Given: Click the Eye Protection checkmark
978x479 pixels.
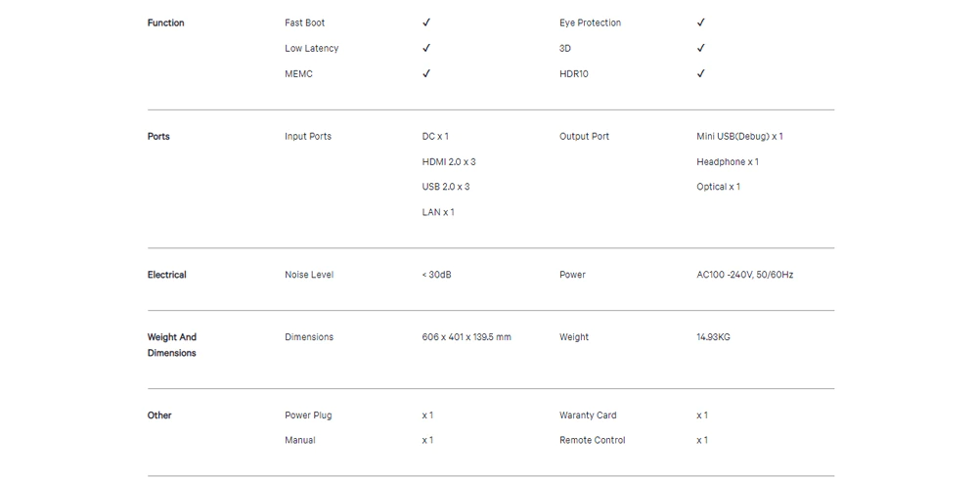Looking at the screenshot, I should pyautogui.click(x=700, y=22).
